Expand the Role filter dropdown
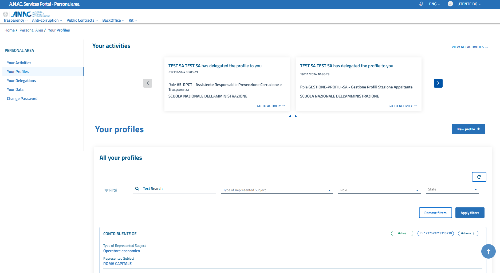The image size is (500, 273). (x=379, y=190)
